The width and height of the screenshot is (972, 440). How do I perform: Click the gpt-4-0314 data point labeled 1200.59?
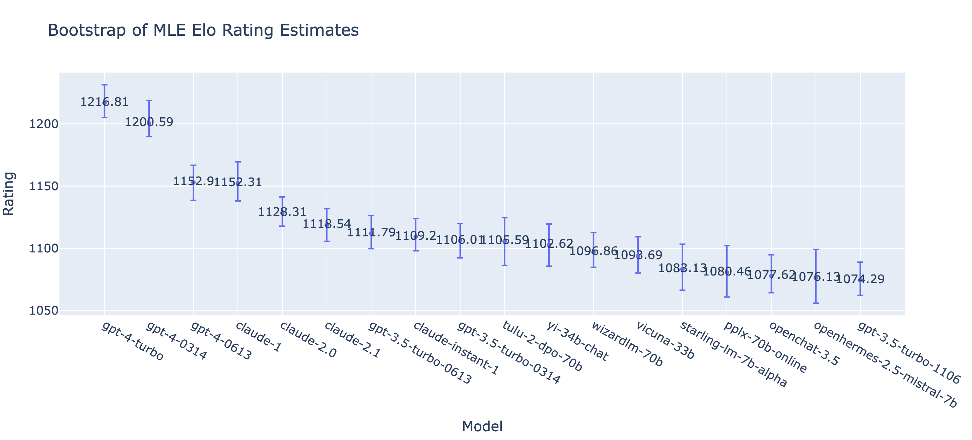click(149, 123)
